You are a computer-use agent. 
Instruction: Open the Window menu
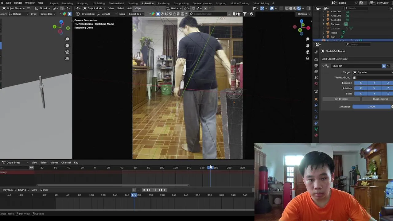tap(30, 3)
